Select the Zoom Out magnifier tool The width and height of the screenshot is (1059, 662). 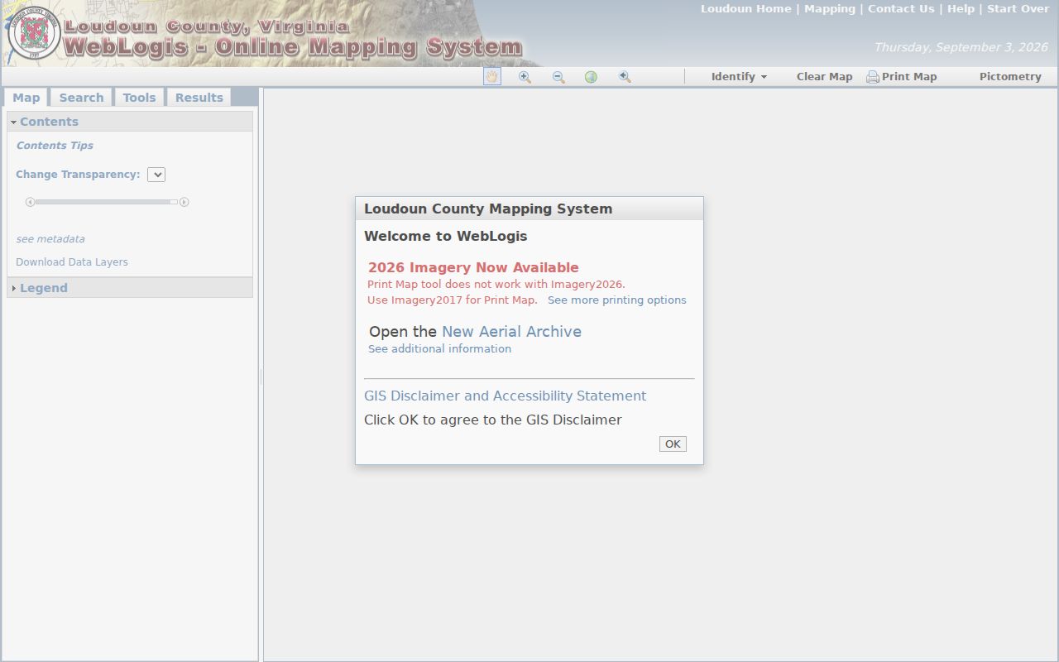558,76
